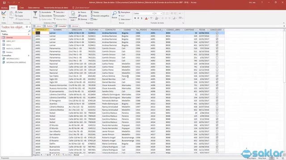
Task: Change the background fill color bucket
Action: point(156,18)
